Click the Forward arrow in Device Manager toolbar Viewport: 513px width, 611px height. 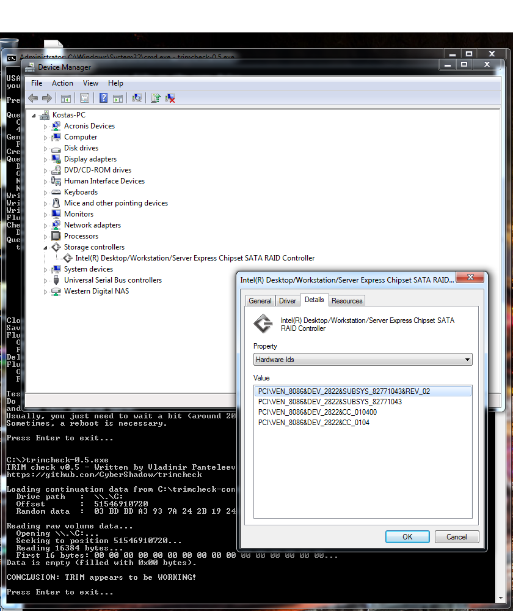pyautogui.click(x=46, y=98)
